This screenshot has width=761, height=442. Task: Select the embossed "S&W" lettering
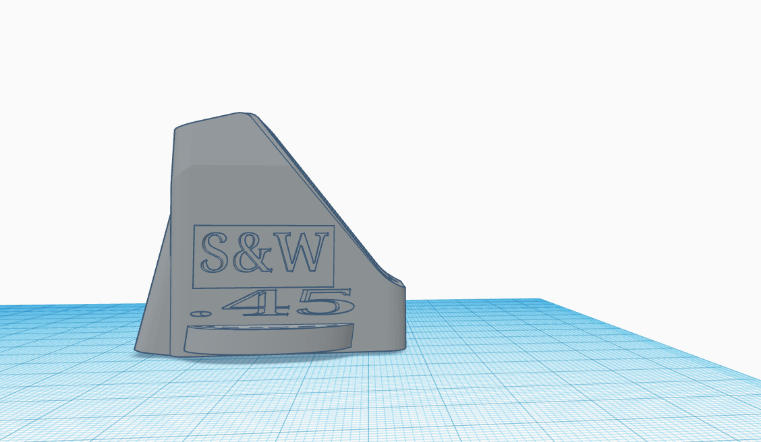[x=264, y=253]
